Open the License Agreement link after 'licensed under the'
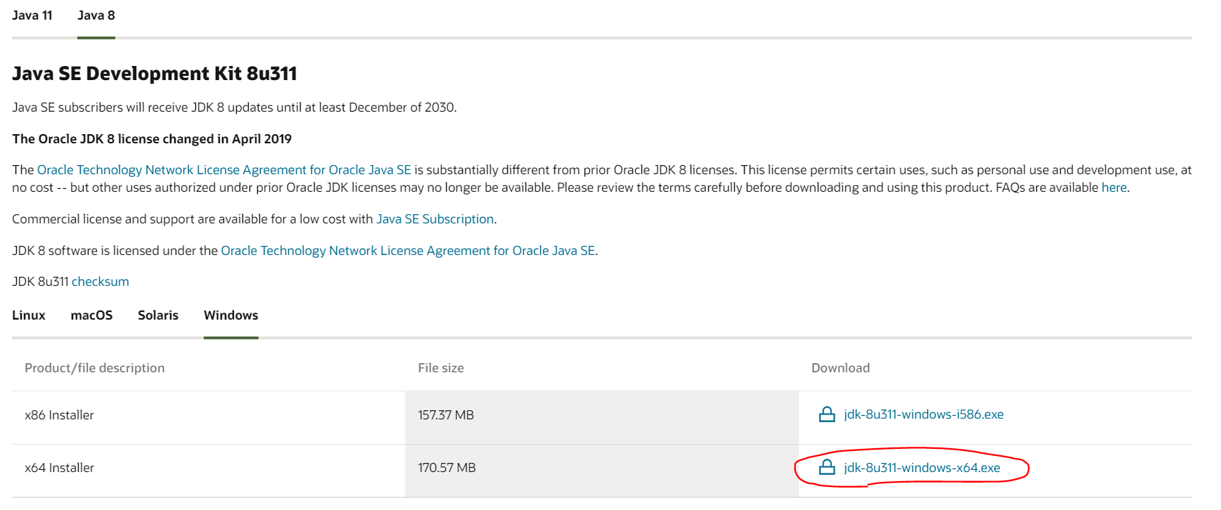 tap(408, 251)
